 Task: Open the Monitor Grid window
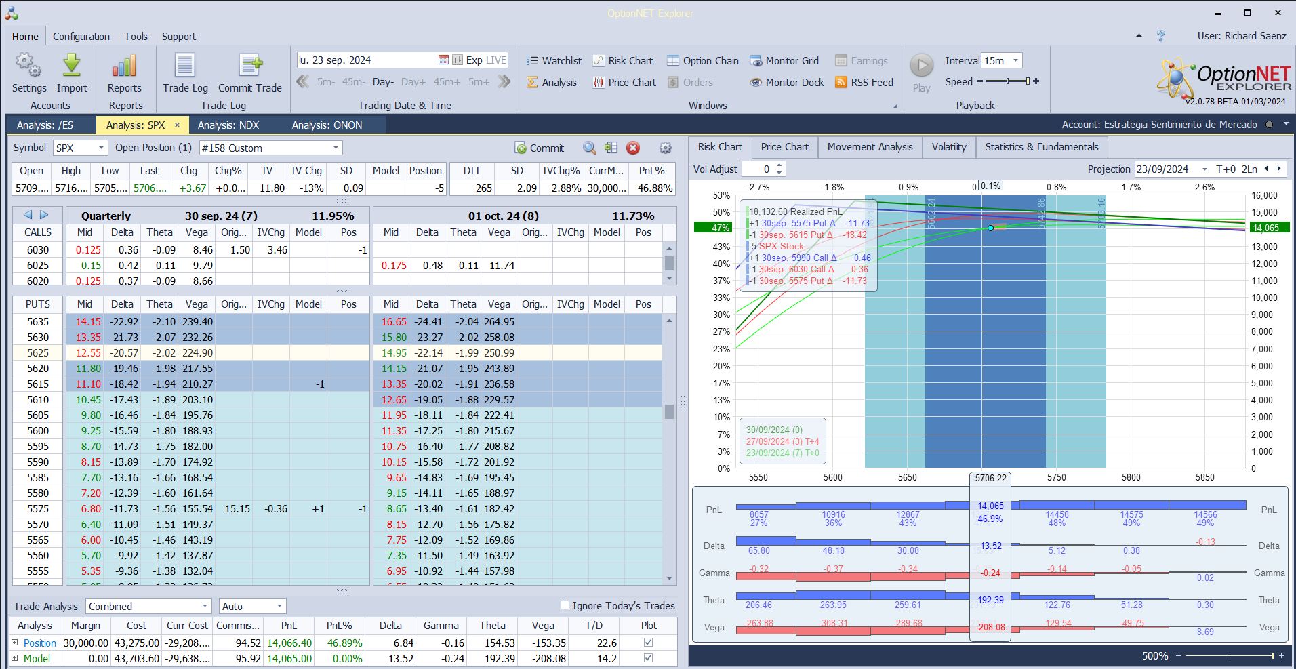coord(784,61)
